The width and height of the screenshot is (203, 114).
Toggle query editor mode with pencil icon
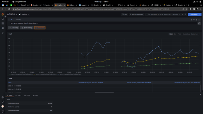(x=199, y=23)
